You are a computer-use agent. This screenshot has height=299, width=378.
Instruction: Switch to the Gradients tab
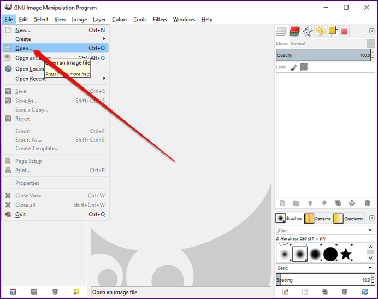click(348, 219)
